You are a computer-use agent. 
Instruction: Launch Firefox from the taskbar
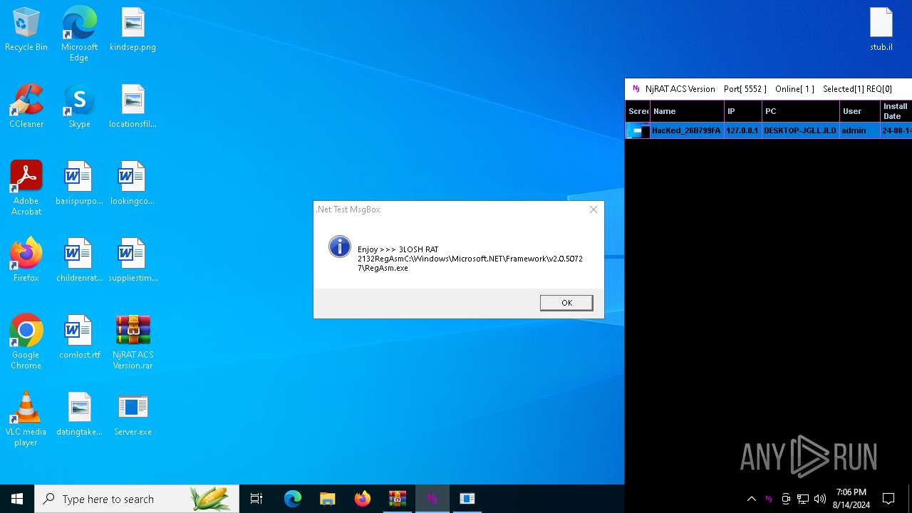[x=362, y=499]
